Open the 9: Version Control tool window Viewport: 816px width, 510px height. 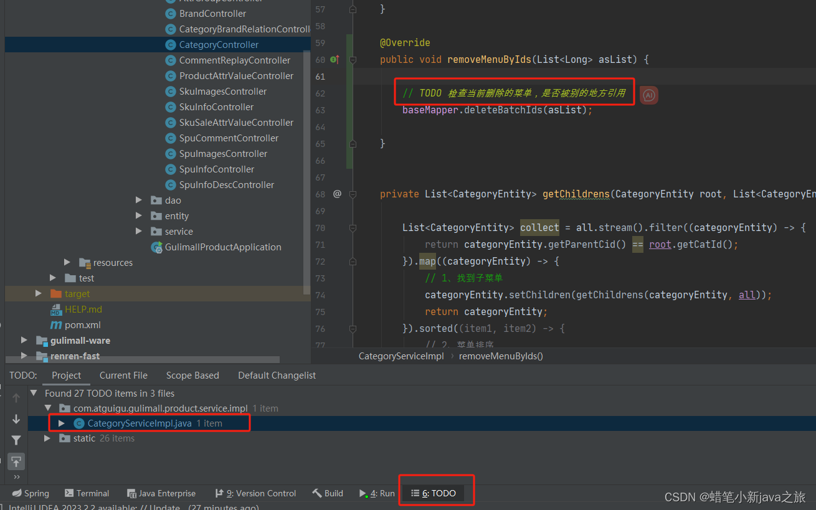tap(255, 493)
